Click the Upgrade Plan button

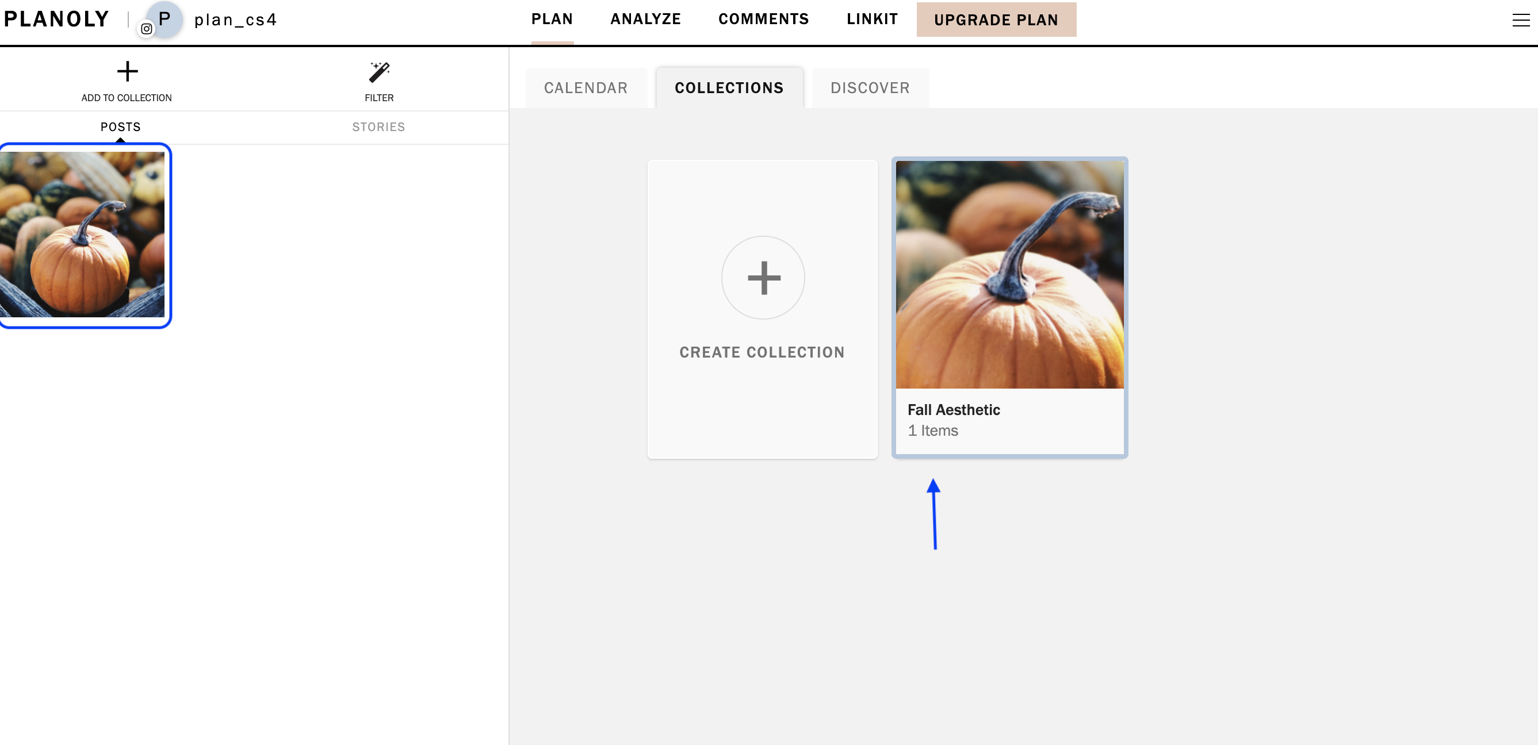[x=996, y=20]
